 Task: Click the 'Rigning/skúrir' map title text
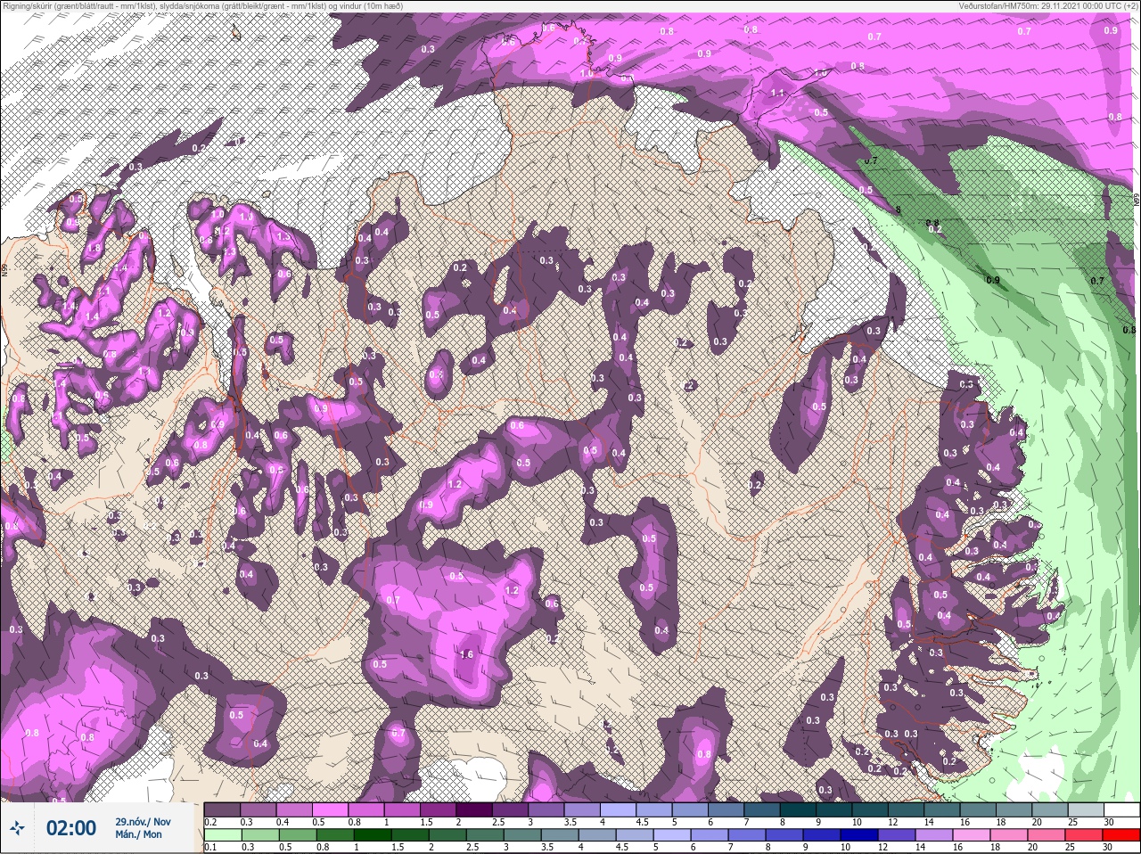203,6
